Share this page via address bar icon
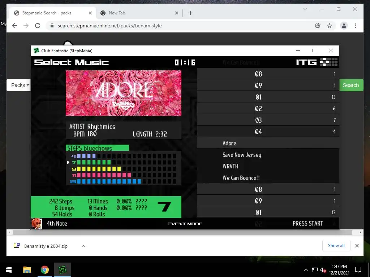Image resolution: width=370 pixels, height=277 pixels. point(318,26)
